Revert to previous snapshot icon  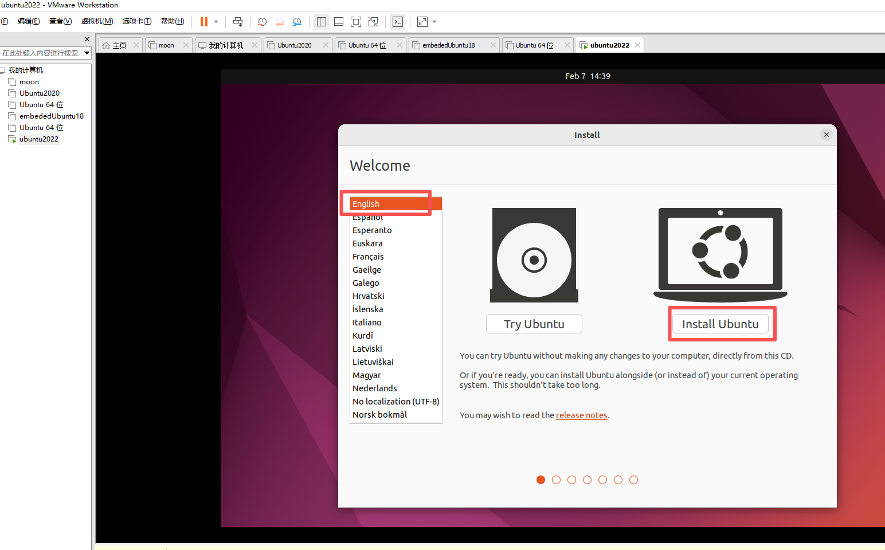click(280, 22)
